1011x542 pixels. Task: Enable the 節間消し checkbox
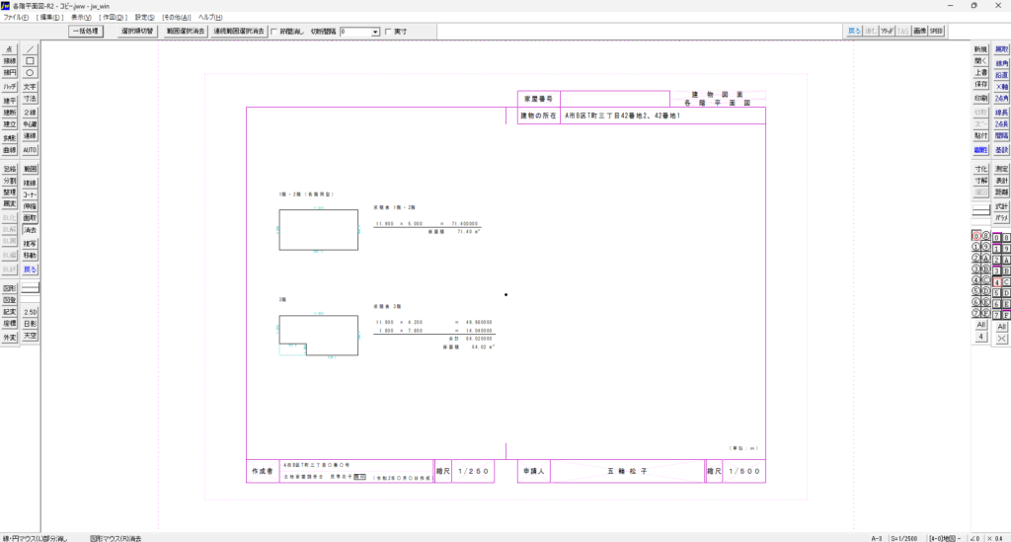coord(273,32)
